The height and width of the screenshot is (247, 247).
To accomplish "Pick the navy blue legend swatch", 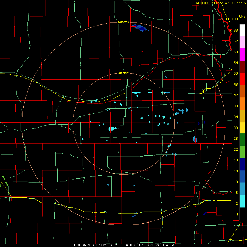I will coord(242,164).
